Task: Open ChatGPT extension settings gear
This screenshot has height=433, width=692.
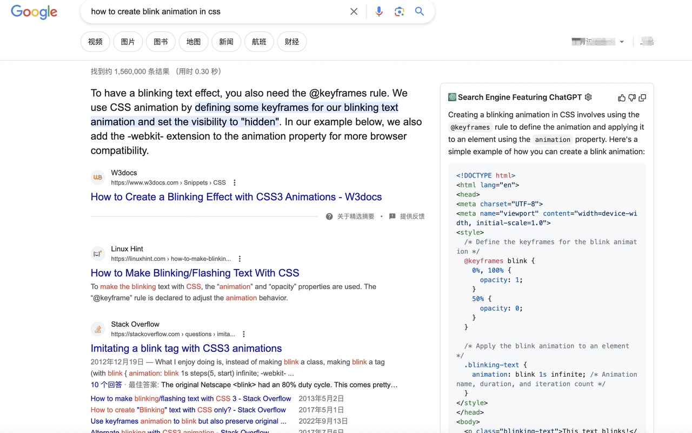Action: coord(588,97)
